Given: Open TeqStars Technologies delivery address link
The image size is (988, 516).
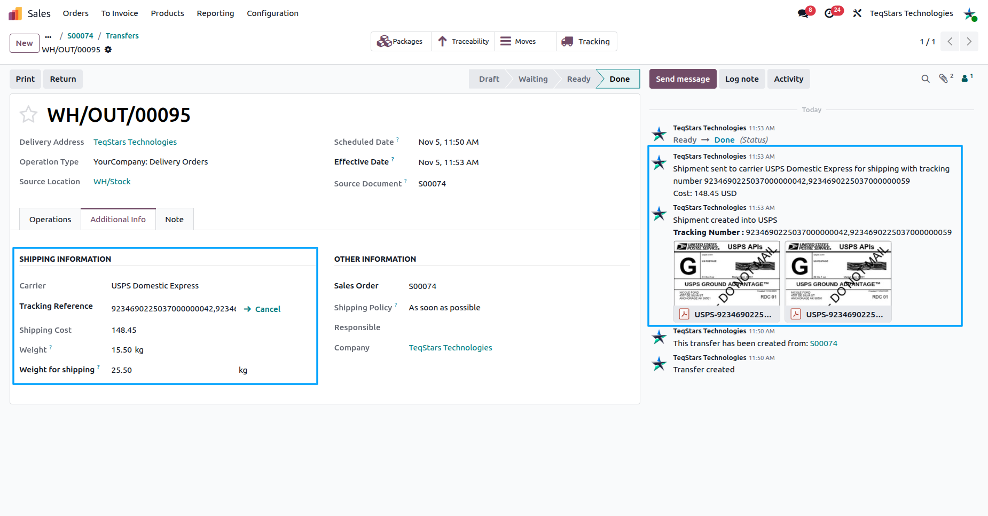Looking at the screenshot, I should click(x=135, y=142).
